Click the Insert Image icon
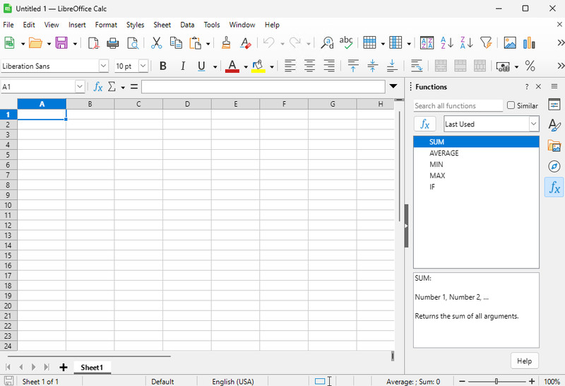This screenshot has width=565, height=386. [510, 43]
